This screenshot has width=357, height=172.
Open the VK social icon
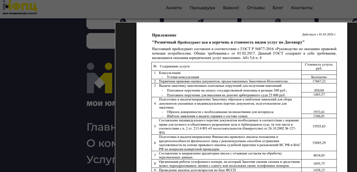point(355,21)
